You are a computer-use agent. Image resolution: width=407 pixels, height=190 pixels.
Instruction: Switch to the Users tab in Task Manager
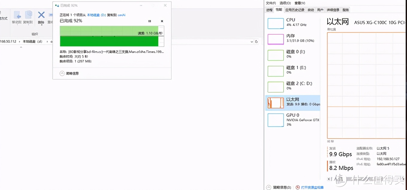pyautogui.click(x=320, y=10)
